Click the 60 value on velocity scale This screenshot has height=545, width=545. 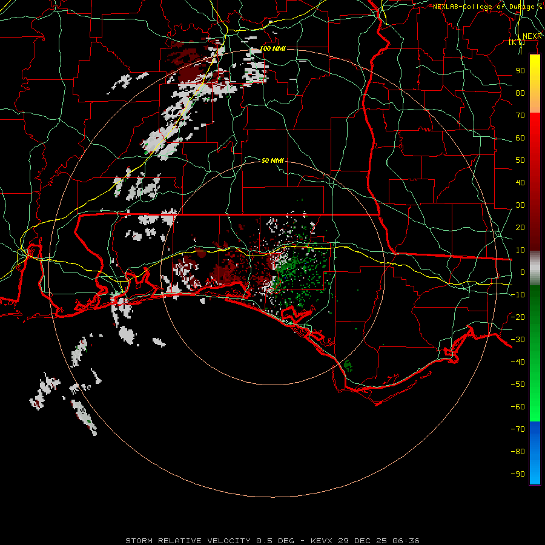[x=520, y=137]
